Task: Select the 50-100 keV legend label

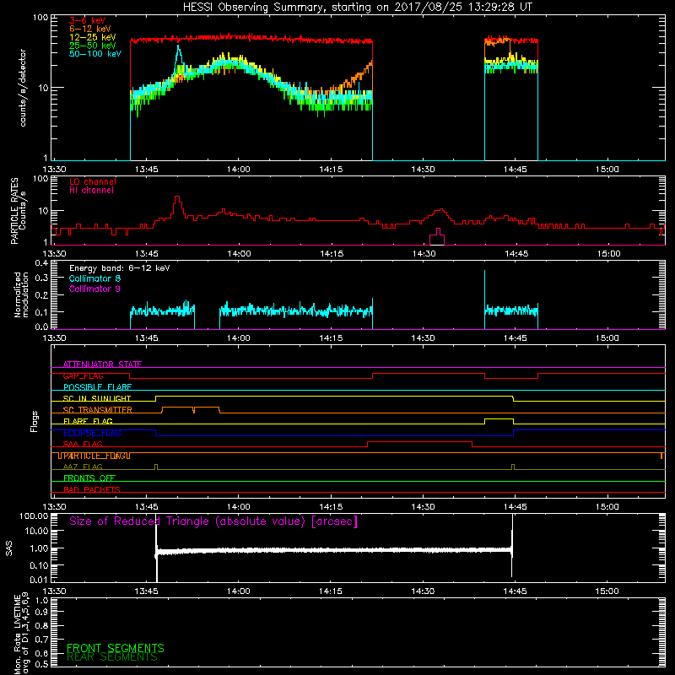Action: tap(95, 54)
